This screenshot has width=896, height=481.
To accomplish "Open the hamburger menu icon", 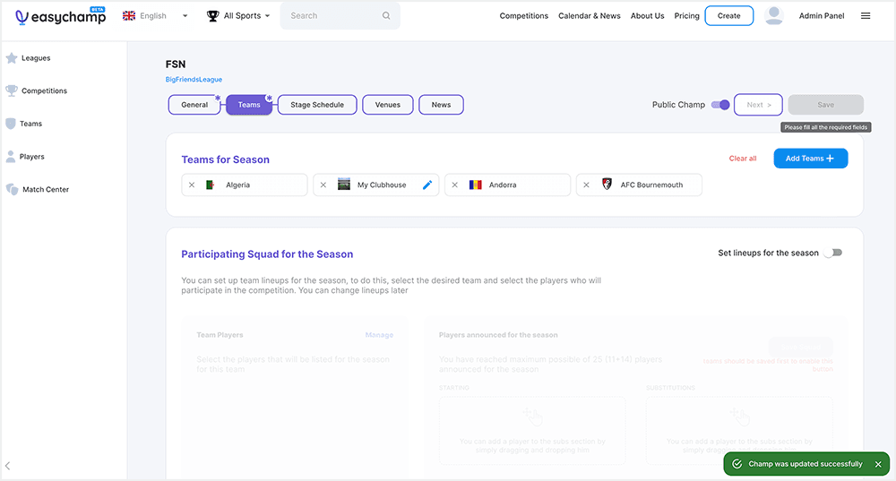I will point(866,16).
